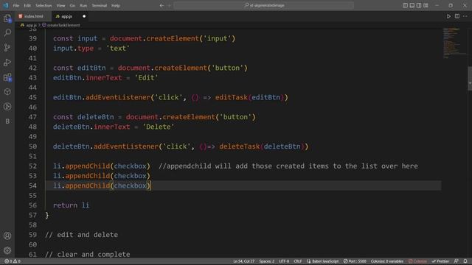Open the circular play icon view in activity bar
This screenshot has width=472, height=265.
[x=7, y=107]
